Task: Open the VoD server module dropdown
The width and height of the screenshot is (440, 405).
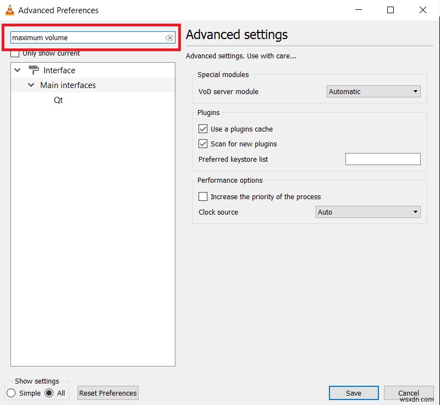Action: 373,91
